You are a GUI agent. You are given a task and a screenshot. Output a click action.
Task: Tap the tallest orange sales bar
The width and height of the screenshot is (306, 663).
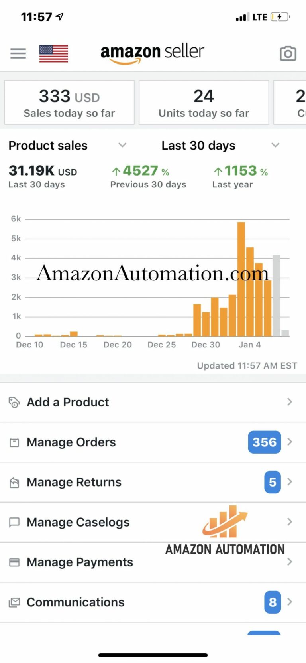click(241, 278)
